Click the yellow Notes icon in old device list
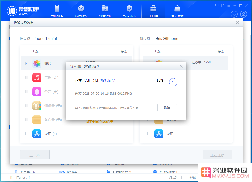This screenshot has width=252, height=182. [37, 120]
